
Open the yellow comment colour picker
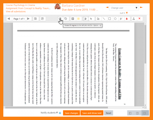[79, 19]
